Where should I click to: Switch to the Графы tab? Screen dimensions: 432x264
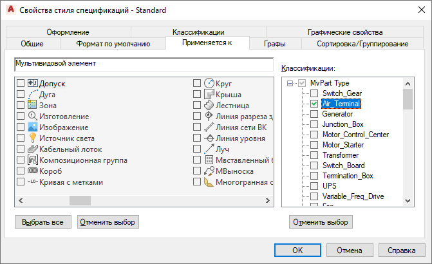coord(275,44)
